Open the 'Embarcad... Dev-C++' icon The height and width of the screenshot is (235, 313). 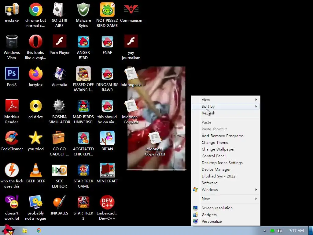coord(107,202)
